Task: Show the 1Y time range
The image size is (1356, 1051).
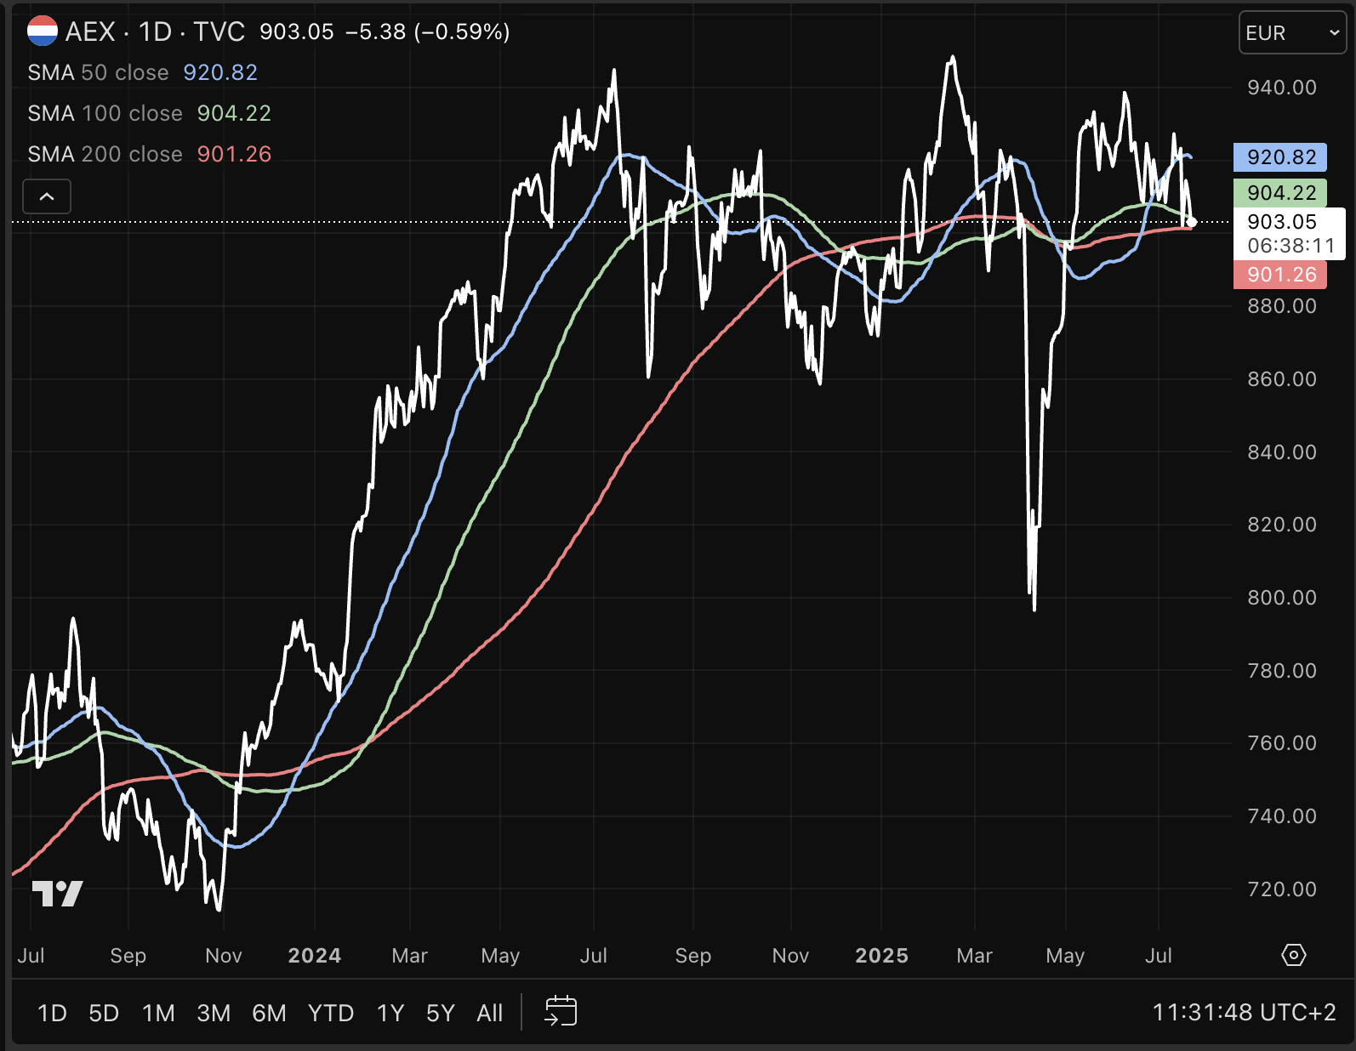Action: coord(390,1013)
